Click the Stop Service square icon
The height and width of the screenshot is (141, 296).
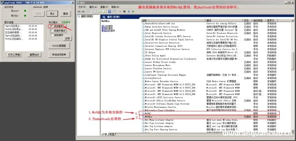tap(124, 12)
